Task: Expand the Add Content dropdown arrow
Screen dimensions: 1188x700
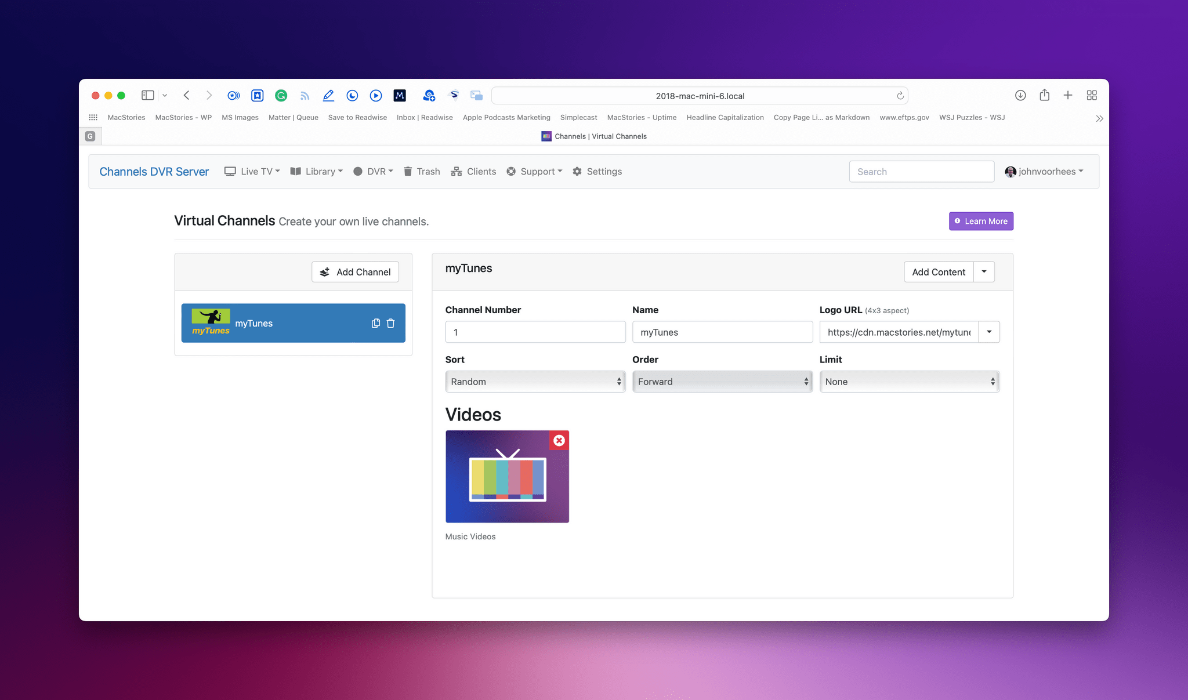Action: click(984, 272)
